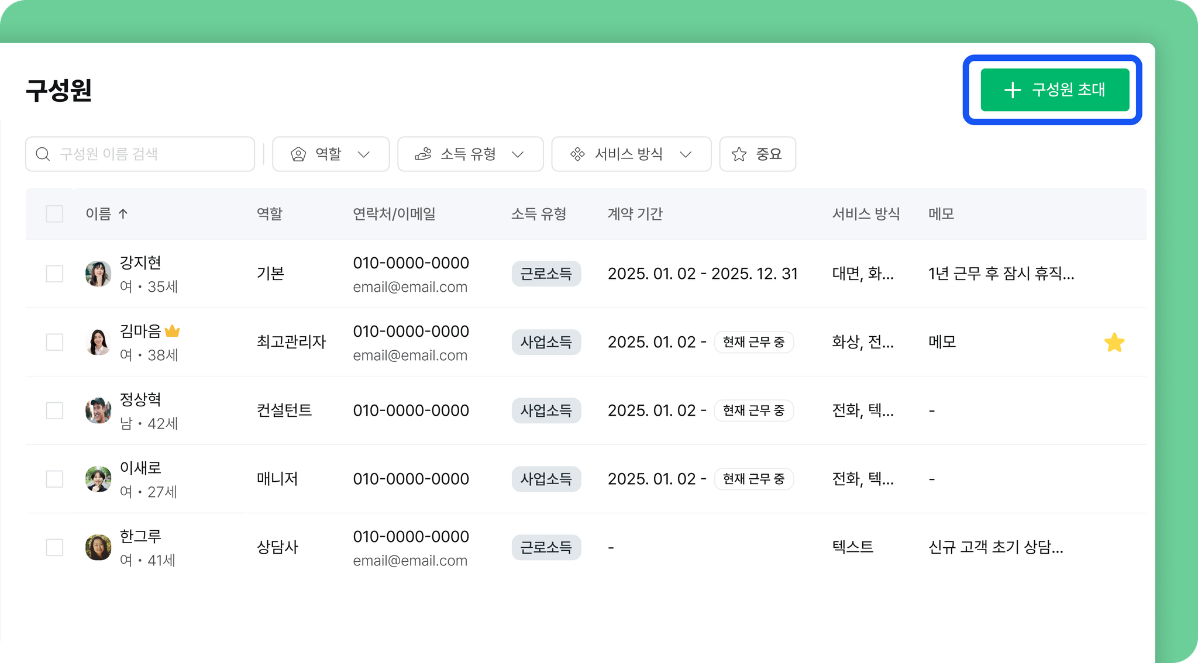The width and height of the screenshot is (1198, 663).
Task: Click the 역할 filter badge icon
Action: click(x=298, y=154)
